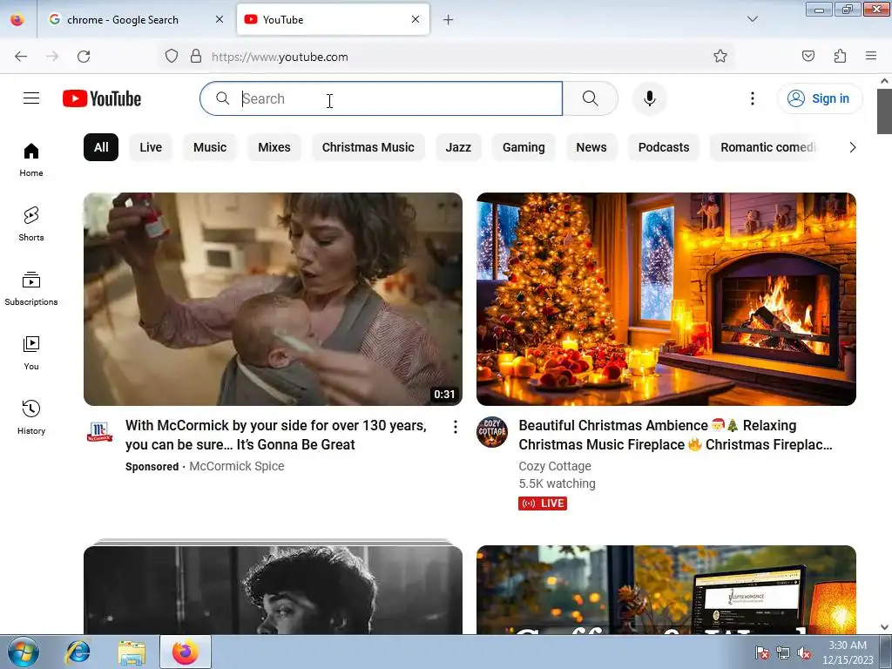The image size is (892, 669).
Task: Open Windows Explorer from the taskbar
Action: click(132, 652)
